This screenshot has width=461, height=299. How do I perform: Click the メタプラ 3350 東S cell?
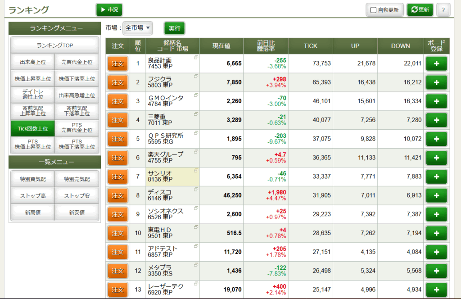(172, 271)
